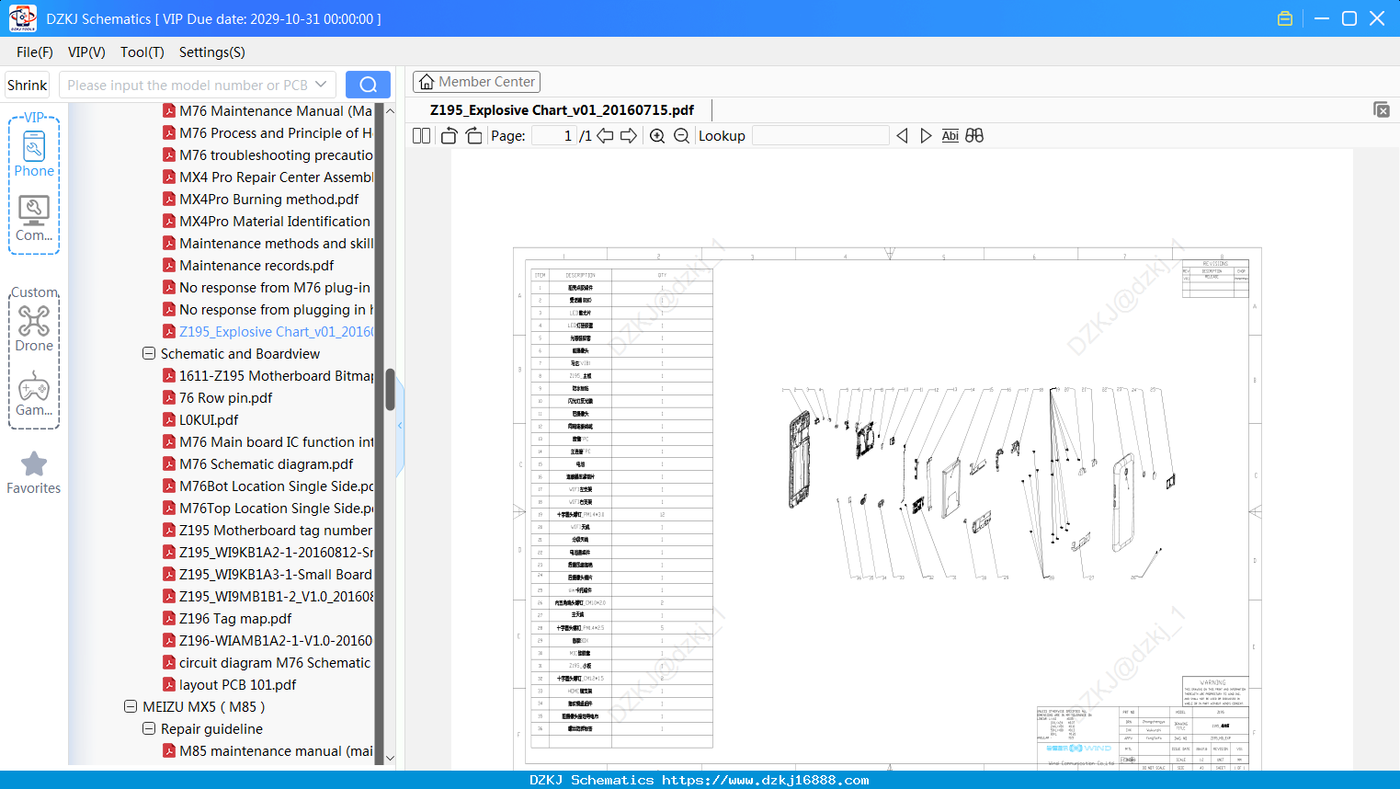Open M76 Maintenance Manual file
The width and height of the screenshot is (1400, 789).
tap(267, 111)
